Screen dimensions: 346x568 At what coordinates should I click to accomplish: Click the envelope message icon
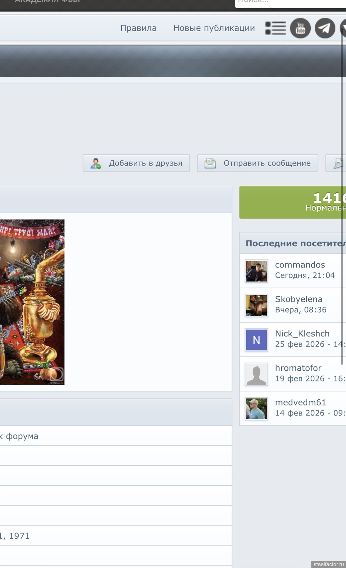210,163
